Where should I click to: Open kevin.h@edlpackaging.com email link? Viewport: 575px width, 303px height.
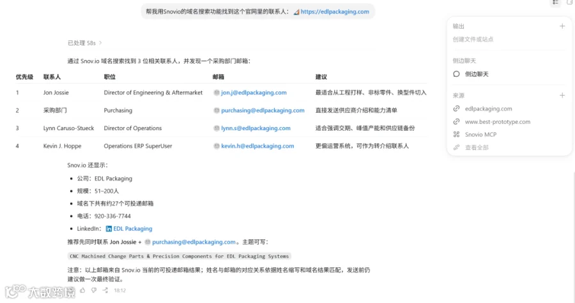257,146
